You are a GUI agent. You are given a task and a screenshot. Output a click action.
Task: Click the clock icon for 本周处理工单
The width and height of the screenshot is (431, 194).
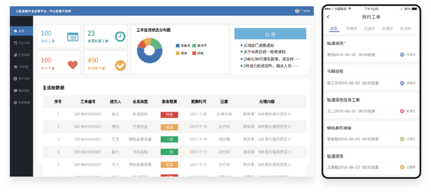tap(120, 36)
